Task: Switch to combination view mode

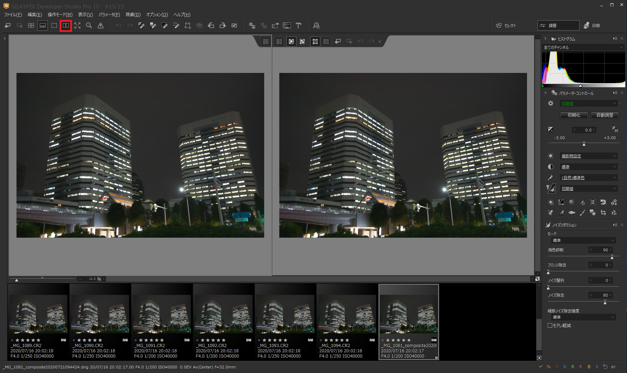Action: [42, 26]
